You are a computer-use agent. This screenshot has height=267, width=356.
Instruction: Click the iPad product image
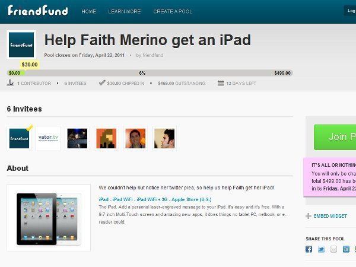[x=49, y=218]
